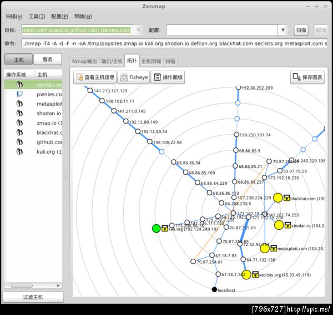Click the penguin icon beside shodan.io host
The height and width of the screenshot is (315, 333).
pos(19,114)
